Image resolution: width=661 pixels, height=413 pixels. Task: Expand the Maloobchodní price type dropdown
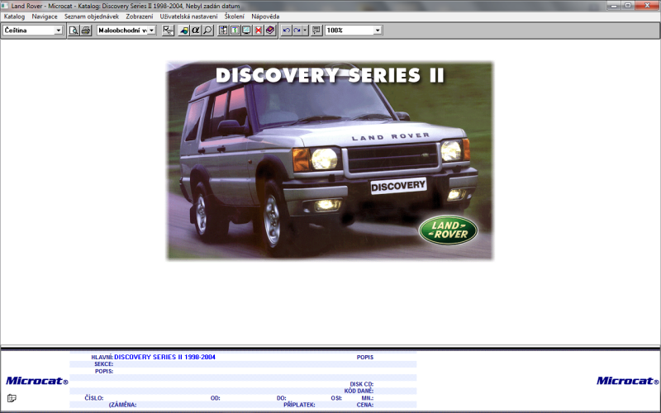pos(152,31)
